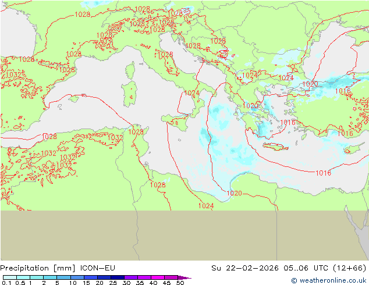The width and height of the screenshot is (369, 285).
Task: Pick the lightest 0.1–0.5 mm legend swatch
Action: click(x=10, y=277)
